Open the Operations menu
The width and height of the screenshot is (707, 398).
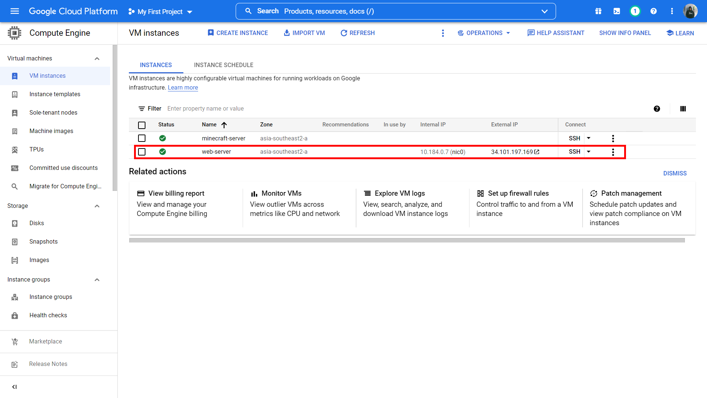pos(483,33)
